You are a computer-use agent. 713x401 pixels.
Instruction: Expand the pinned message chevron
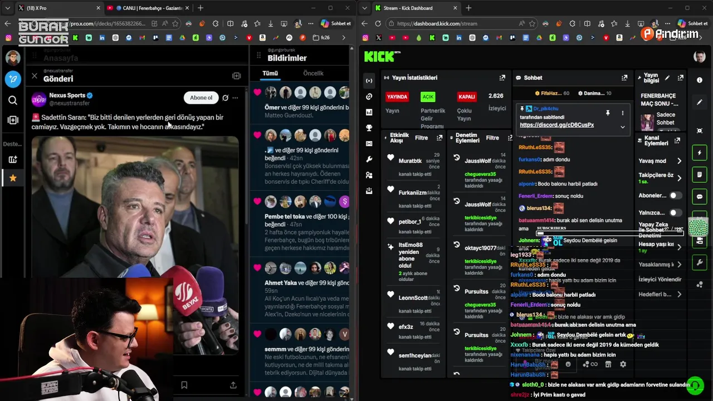pyautogui.click(x=622, y=127)
